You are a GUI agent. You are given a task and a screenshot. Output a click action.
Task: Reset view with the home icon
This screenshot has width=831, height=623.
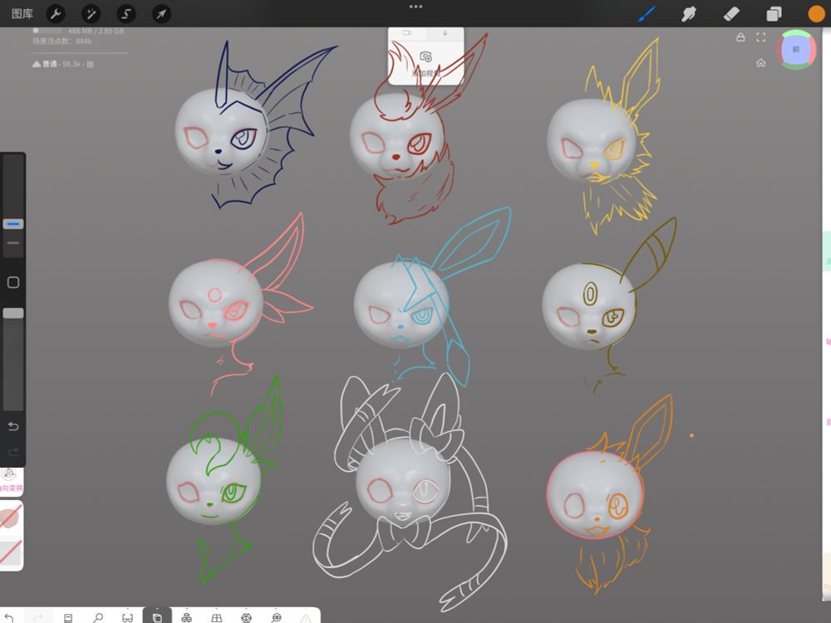(x=761, y=63)
